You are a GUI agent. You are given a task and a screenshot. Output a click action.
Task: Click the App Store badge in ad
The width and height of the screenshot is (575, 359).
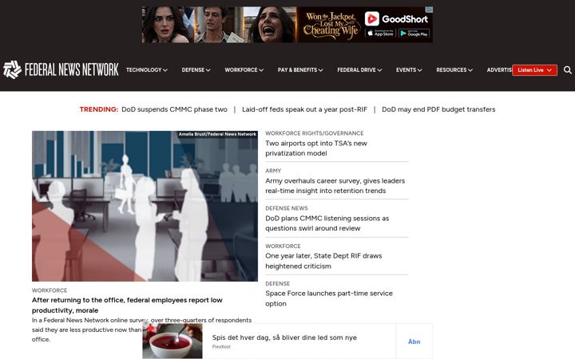pyautogui.click(x=380, y=34)
